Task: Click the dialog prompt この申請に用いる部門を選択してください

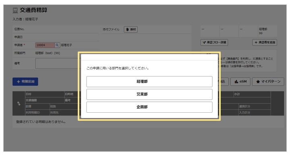Action: (x=118, y=68)
